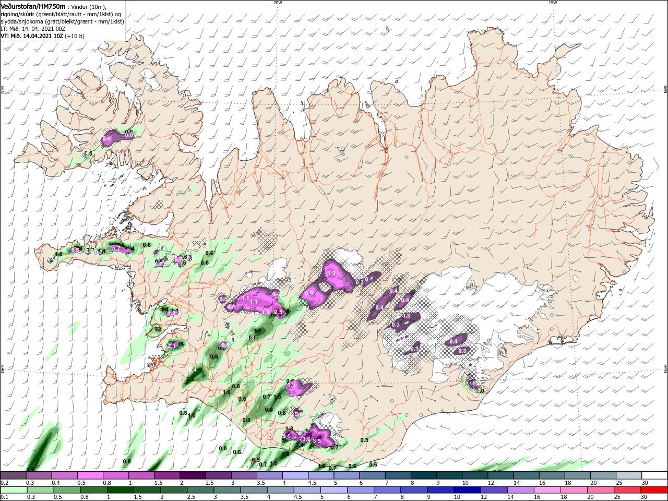Pick the lower rain scale swatch labeled 7

point(386,490)
